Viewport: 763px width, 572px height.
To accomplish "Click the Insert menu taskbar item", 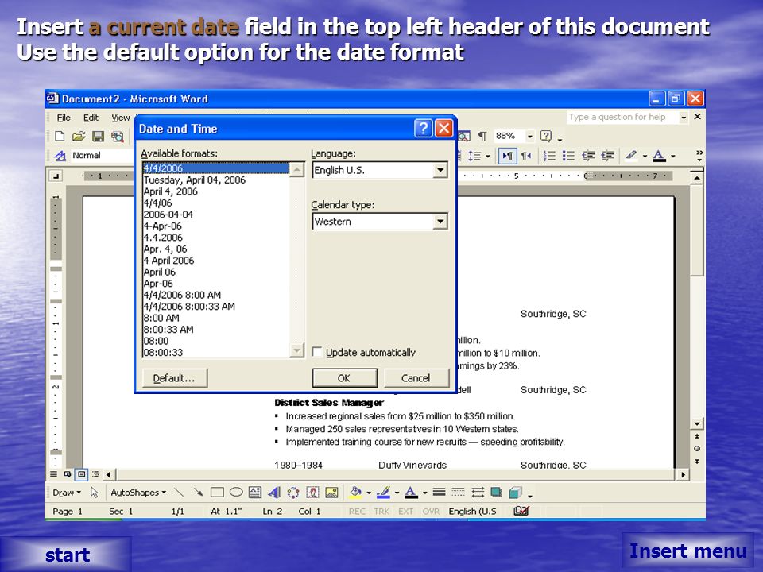I will click(x=687, y=551).
